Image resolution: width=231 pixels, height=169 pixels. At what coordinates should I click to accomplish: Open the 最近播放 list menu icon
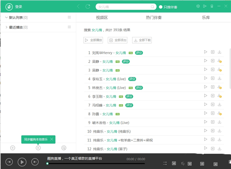[69, 27]
